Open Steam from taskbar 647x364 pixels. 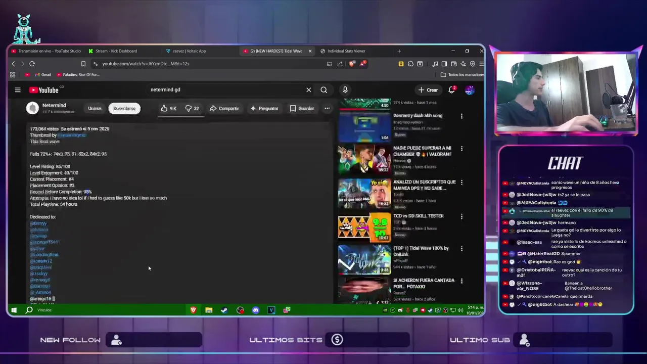tap(224, 310)
